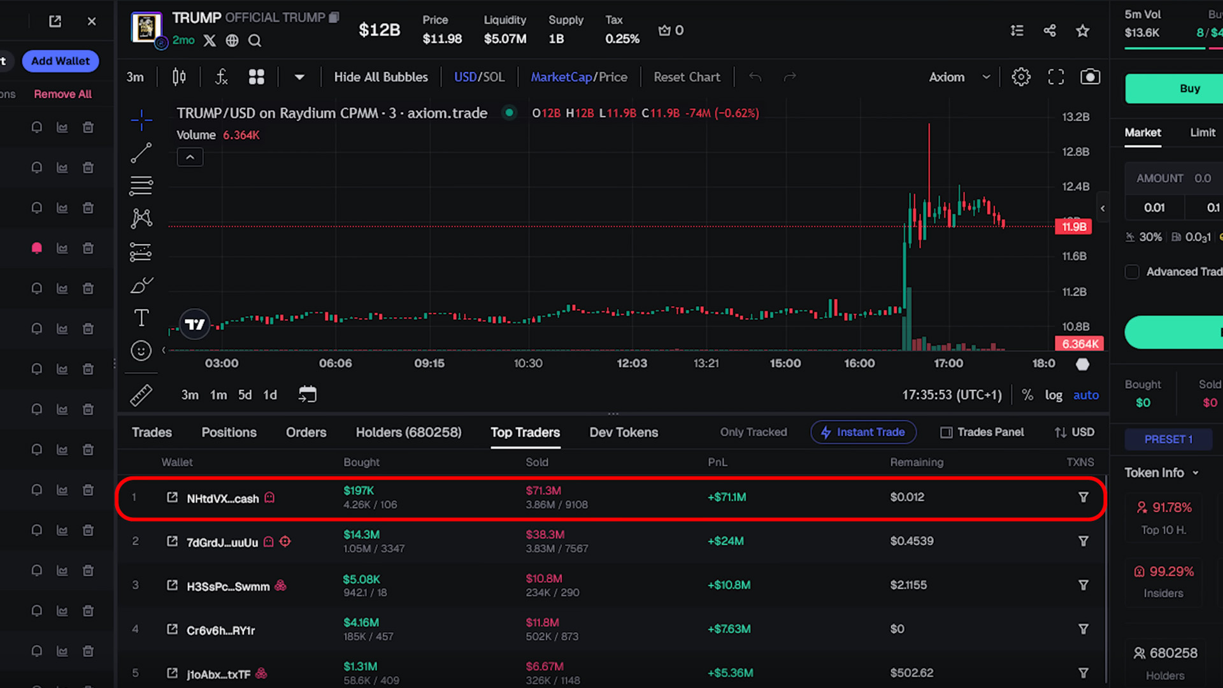Select the Crosshair cursor tool

(x=141, y=120)
